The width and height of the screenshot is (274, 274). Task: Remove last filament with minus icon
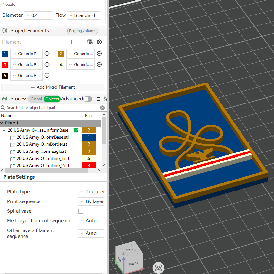pos(81,42)
